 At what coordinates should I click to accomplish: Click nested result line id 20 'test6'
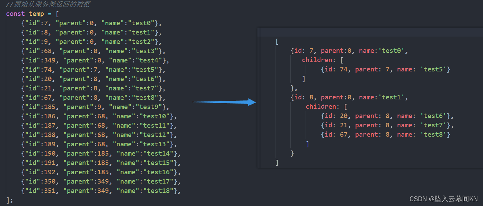[x=387, y=116]
